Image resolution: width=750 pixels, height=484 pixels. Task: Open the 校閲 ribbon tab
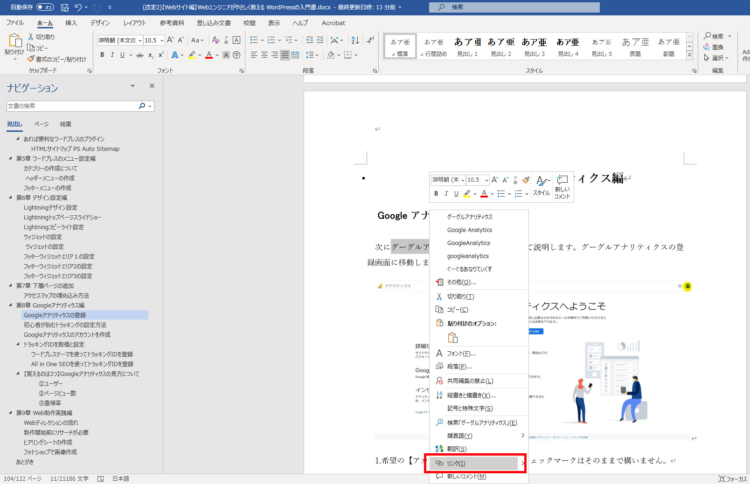coord(250,23)
